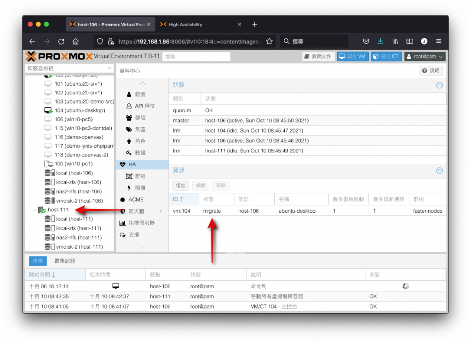This screenshot has width=471, height=343.
Task: Click the site security shield icon
Action: 100,41
